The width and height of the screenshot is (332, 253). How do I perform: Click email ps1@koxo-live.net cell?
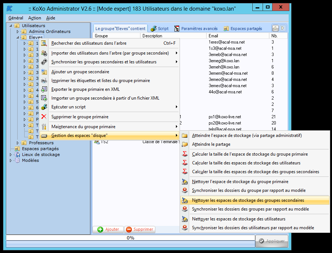tap(225, 117)
